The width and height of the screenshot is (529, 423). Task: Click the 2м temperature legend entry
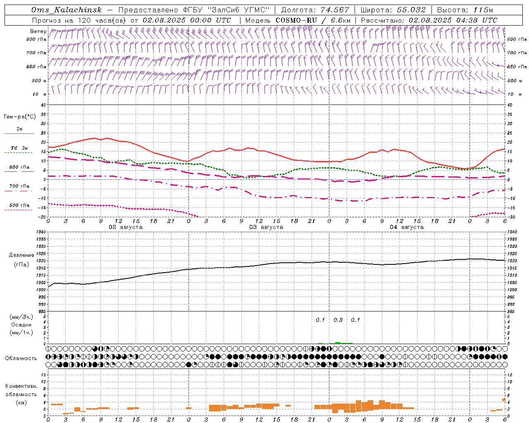19,129
